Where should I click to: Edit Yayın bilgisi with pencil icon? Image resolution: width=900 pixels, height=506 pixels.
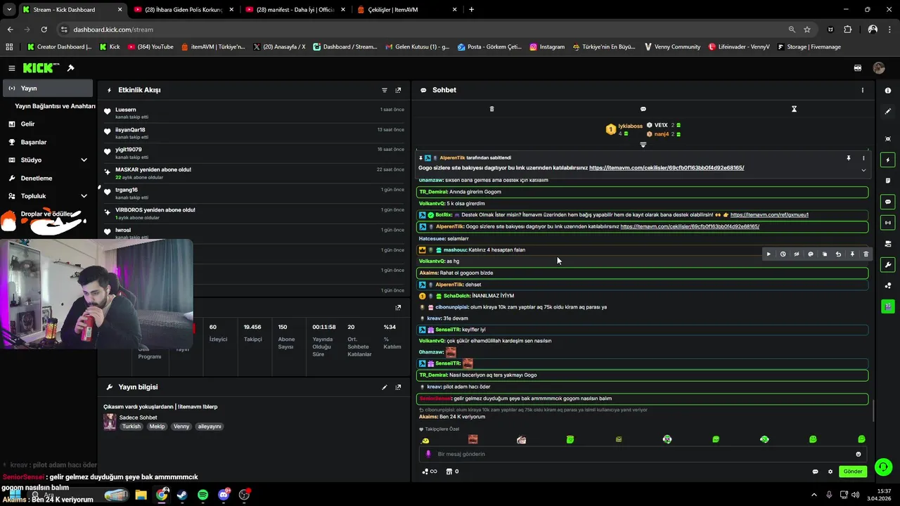385,387
